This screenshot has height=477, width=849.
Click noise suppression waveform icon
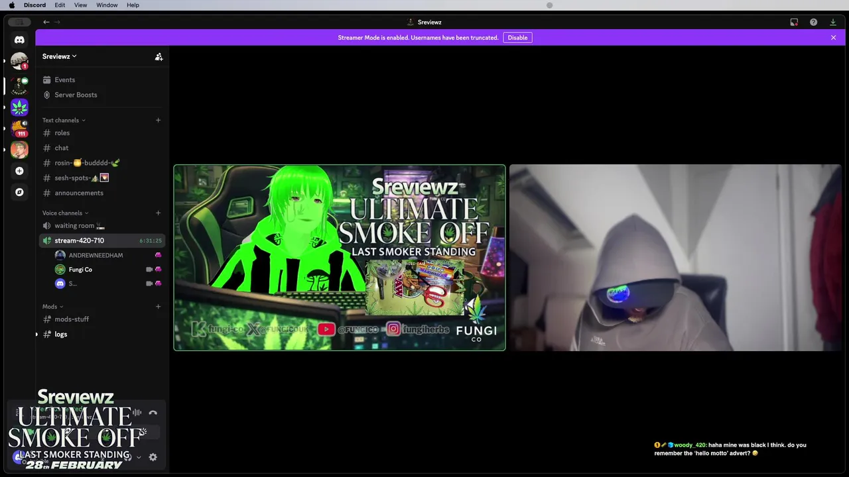pyautogui.click(x=137, y=413)
